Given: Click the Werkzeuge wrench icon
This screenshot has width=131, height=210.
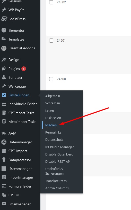Looking at the screenshot, I should click(x=4, y=86).
